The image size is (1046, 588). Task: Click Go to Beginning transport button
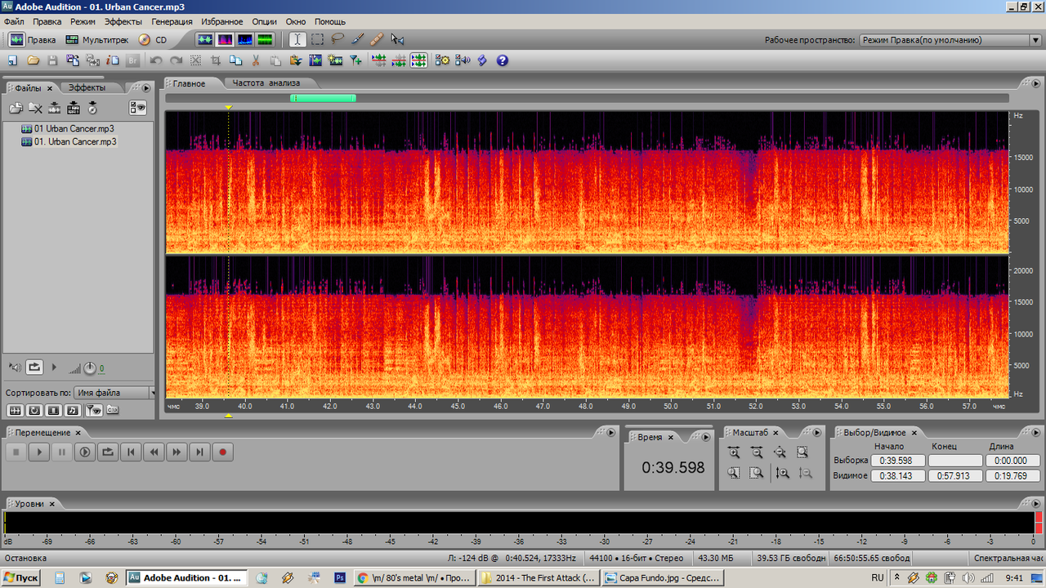point(131,452)
